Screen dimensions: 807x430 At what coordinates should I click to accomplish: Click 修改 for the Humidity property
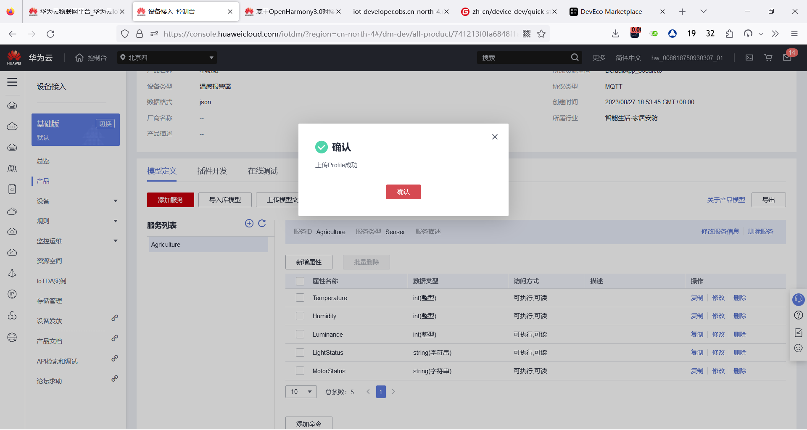pyautogui.click(x=718, y=316)
